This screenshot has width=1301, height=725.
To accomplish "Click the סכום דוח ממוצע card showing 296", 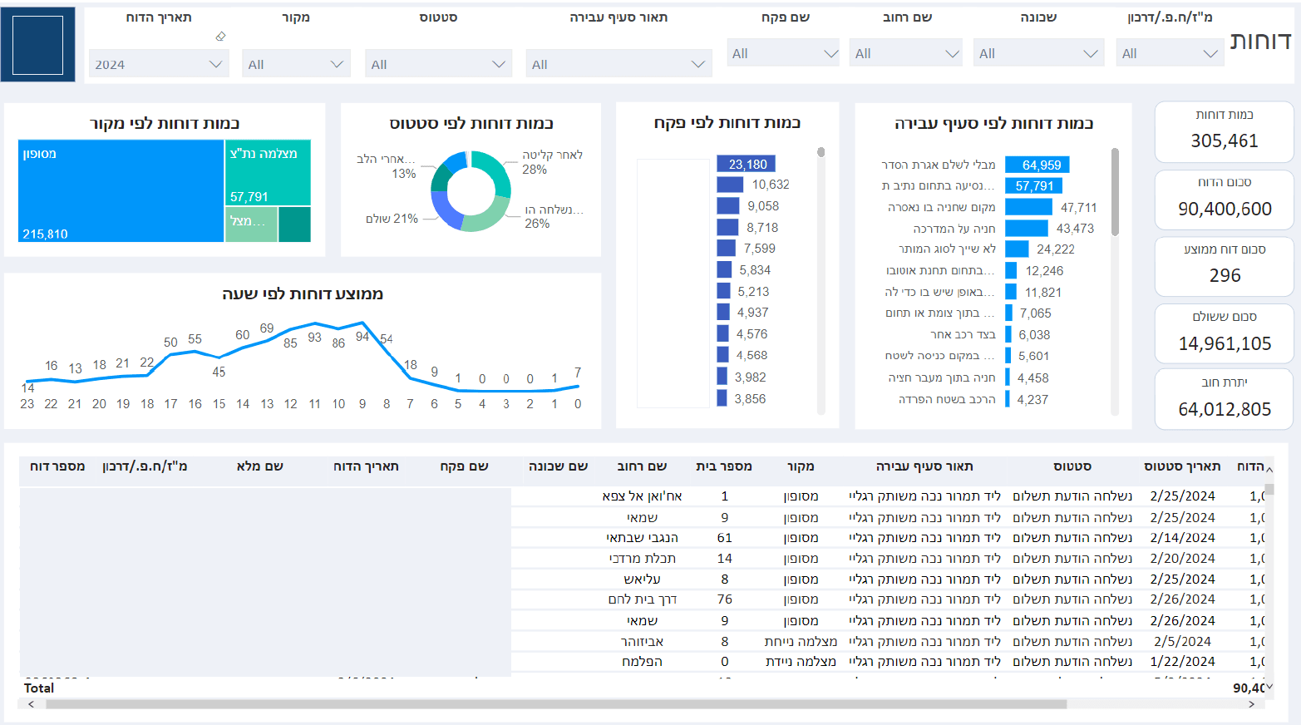I will (1224, 266).
